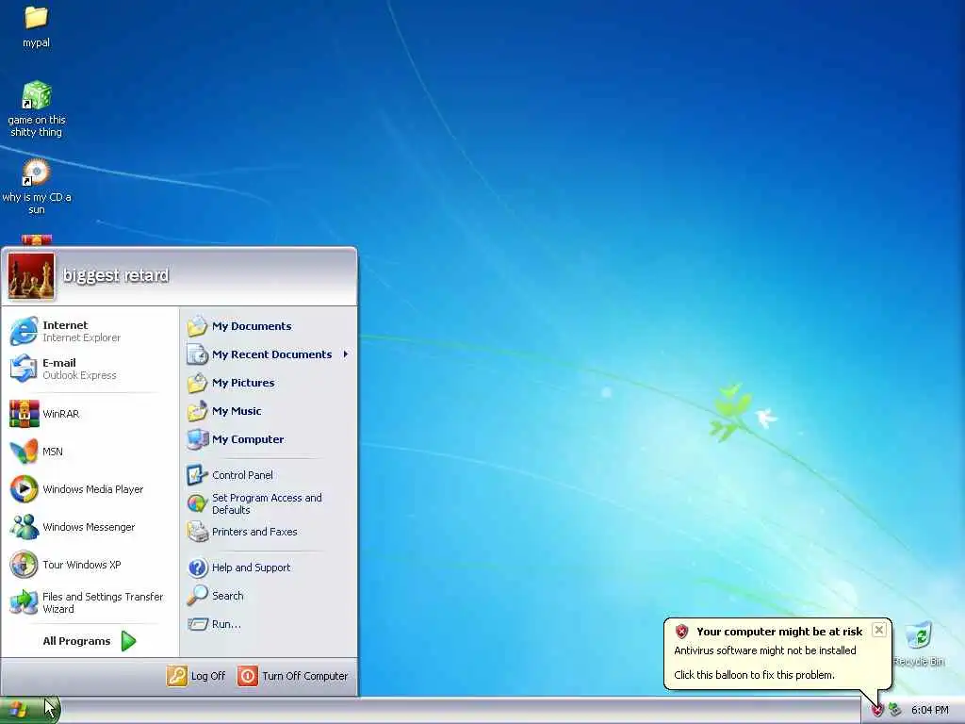The width and height of the screenshot is (965, 724).
Task: Click the 6:04 PM taskbar clock
Action: point(929,711)
